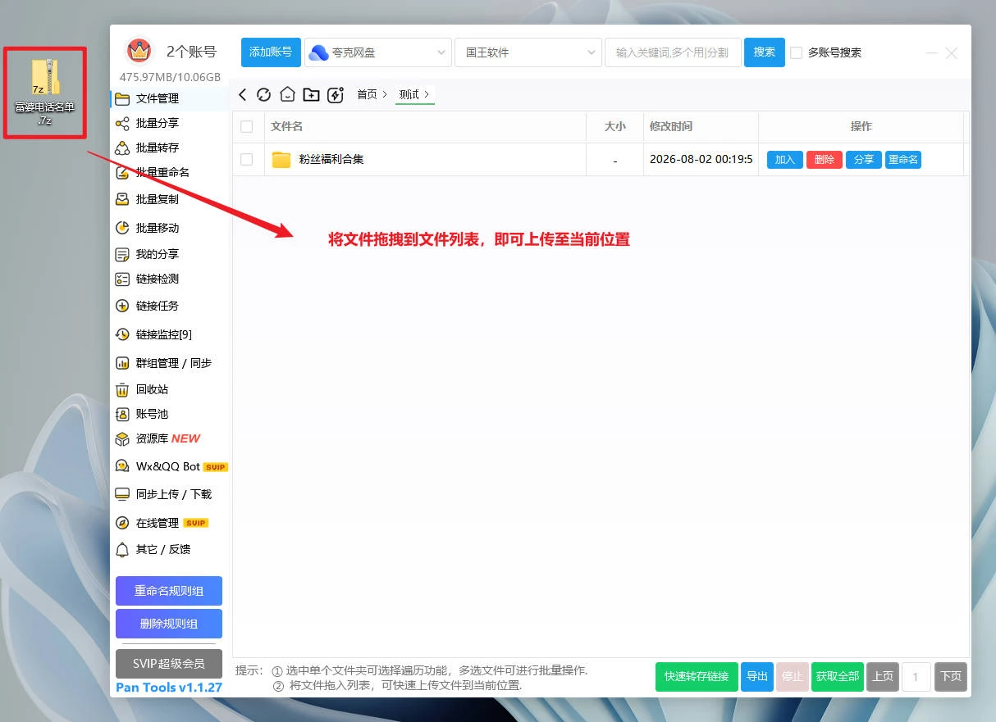Screen dimensions: 996x722
Task: Open the 夸克网盘 cloud drive dropdown
Action: (378, 52)
